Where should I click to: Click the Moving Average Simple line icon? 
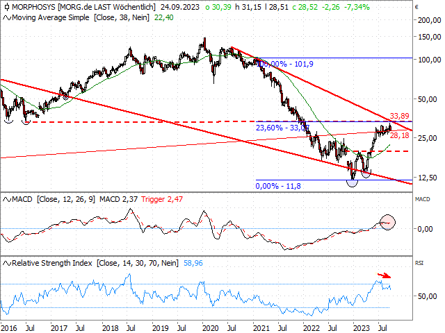click(7, 18)
